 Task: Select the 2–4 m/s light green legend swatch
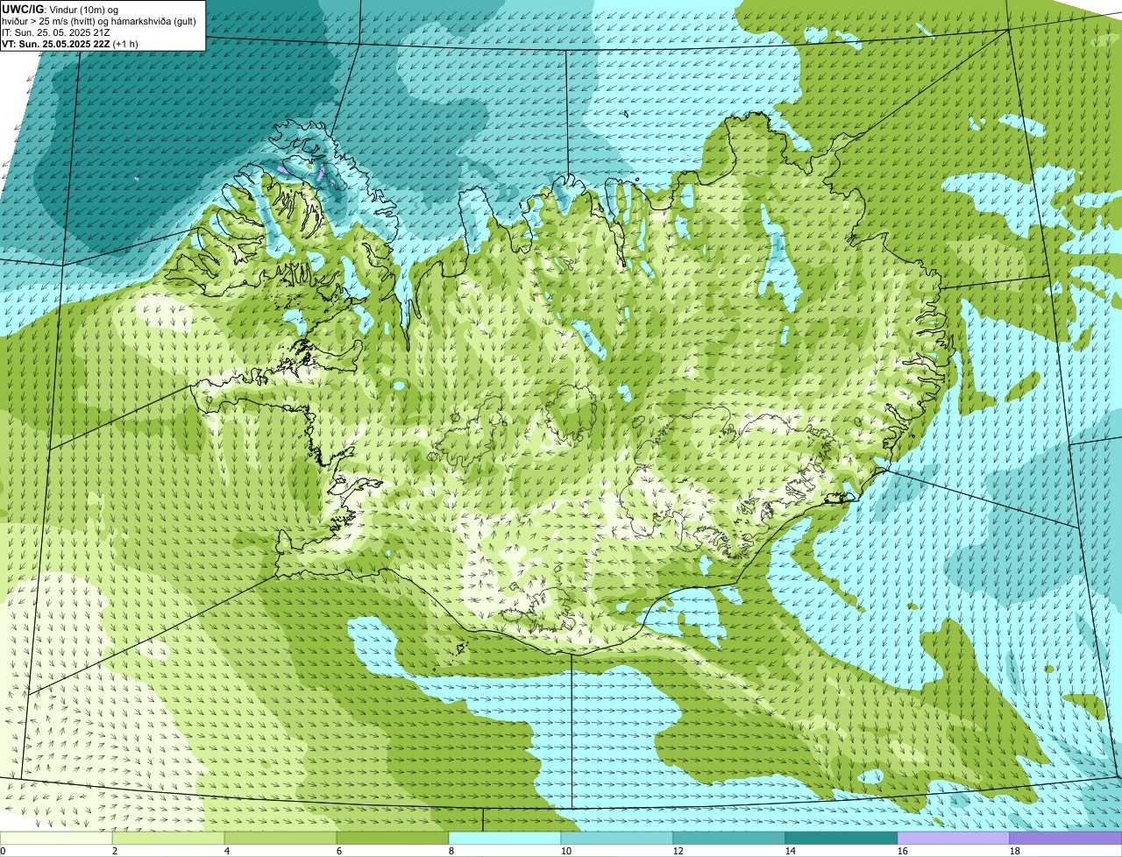168,839
